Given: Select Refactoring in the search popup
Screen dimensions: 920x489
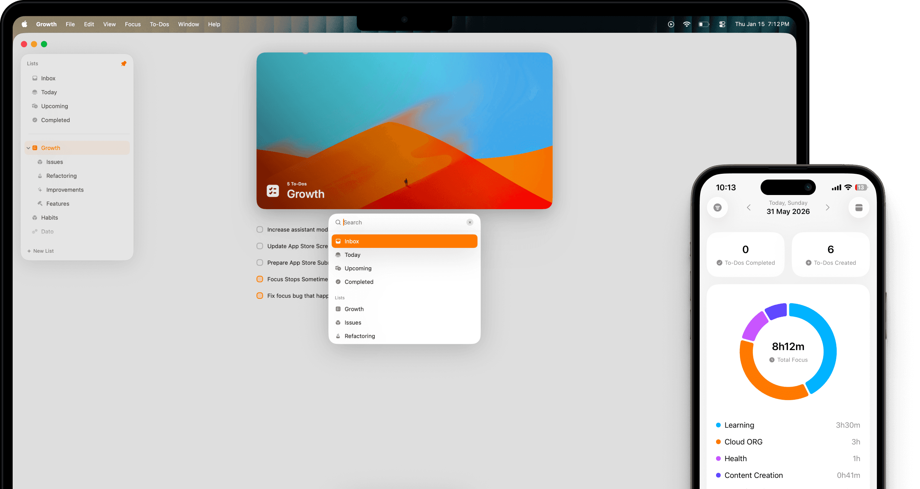Looking at the screenshot, I should click(404, 336).
